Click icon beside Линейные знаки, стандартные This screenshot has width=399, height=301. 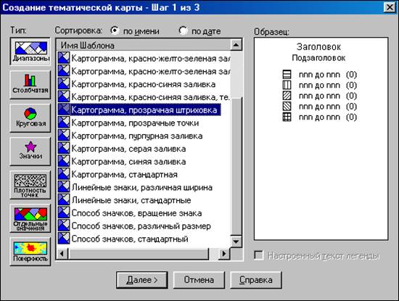[64, 199]
